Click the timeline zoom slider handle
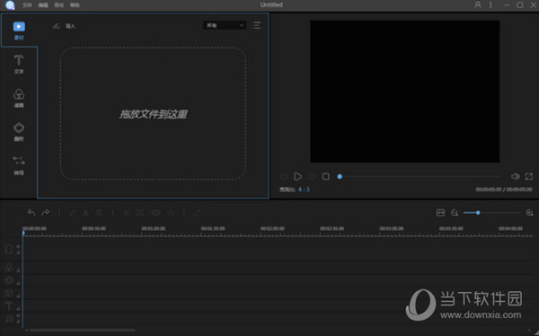539x336 pixels. pos(478,213)
